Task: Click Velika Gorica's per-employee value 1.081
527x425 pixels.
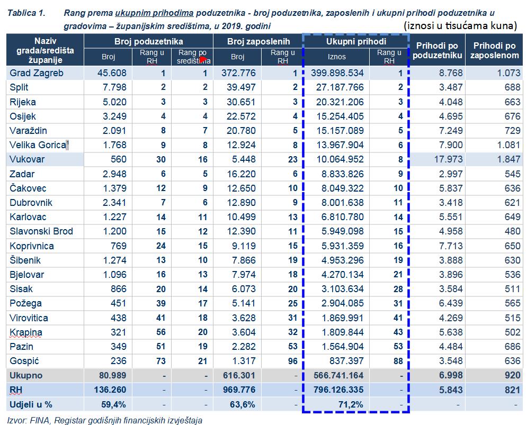Action: click(508, 145)
